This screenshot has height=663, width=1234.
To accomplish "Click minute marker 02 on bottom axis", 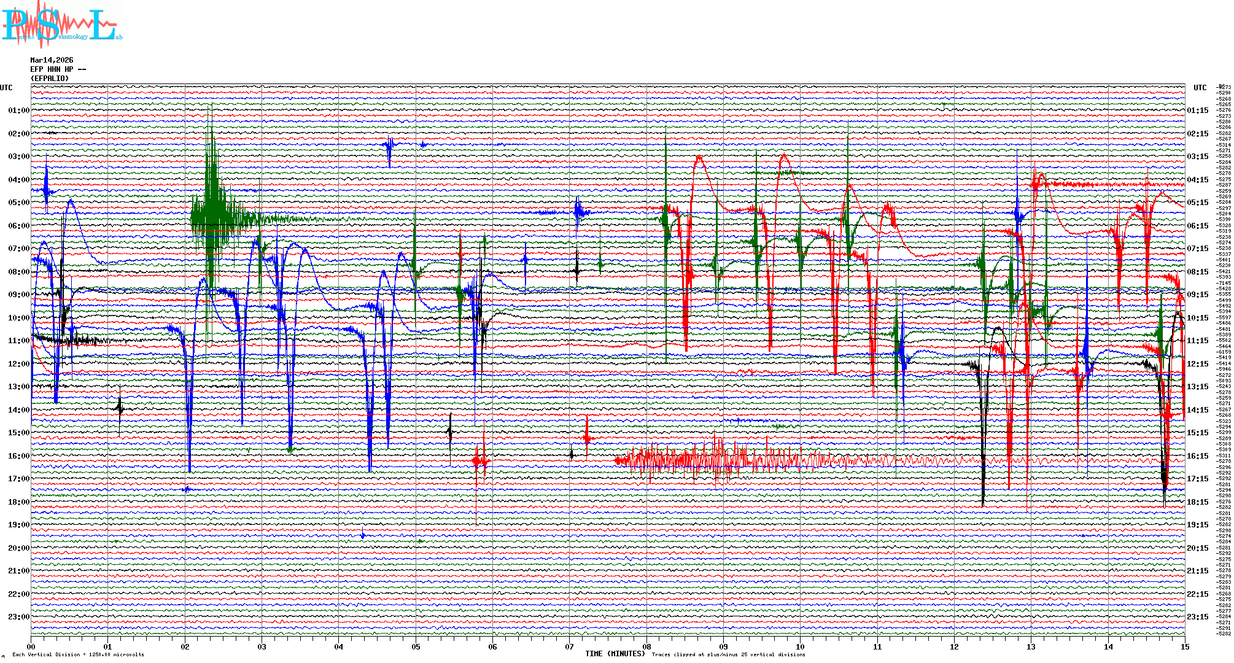I will (x=185, y=646).
